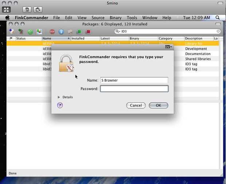The height and width of the screenshot is (184, 226).
Task: Open the View menu
Action: pos(82,18)
